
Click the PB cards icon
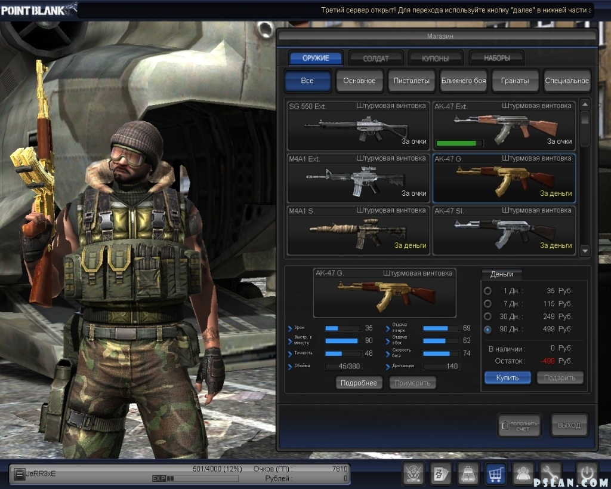click(x=441, y=473)
